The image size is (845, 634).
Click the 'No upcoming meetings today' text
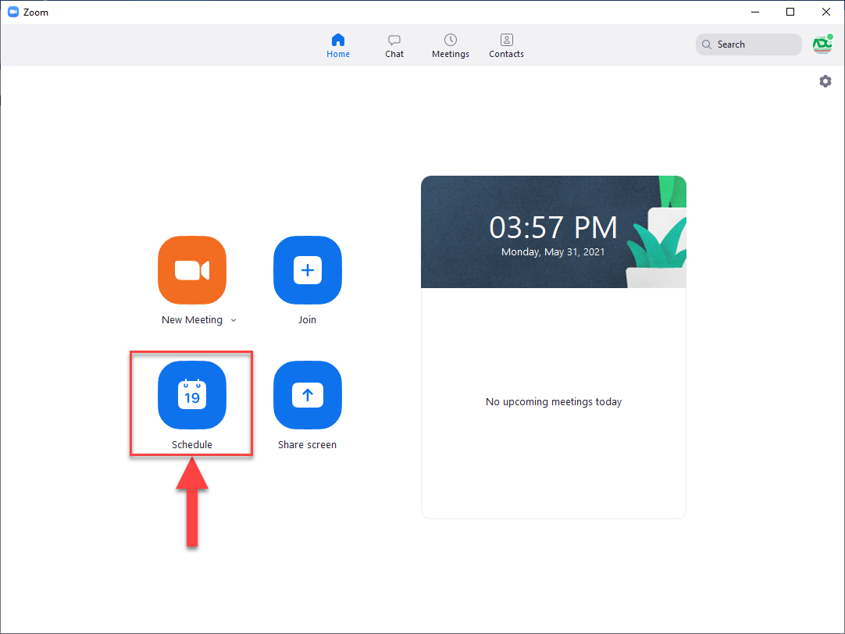click(x=554, y=402)
